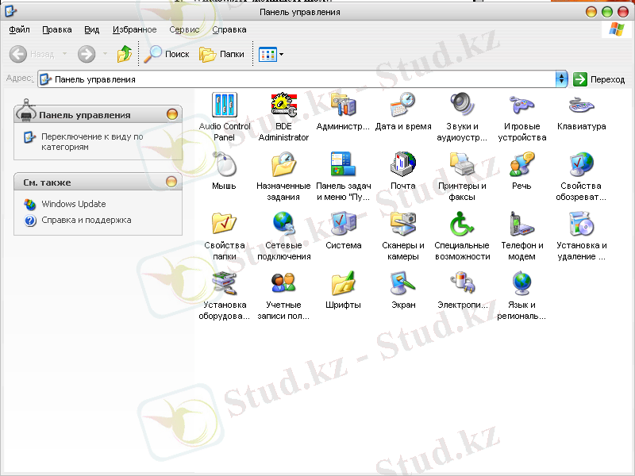Open the Audio Control Panel icon
This screenshot has width=635, height=476.
[x=225, y=106]
